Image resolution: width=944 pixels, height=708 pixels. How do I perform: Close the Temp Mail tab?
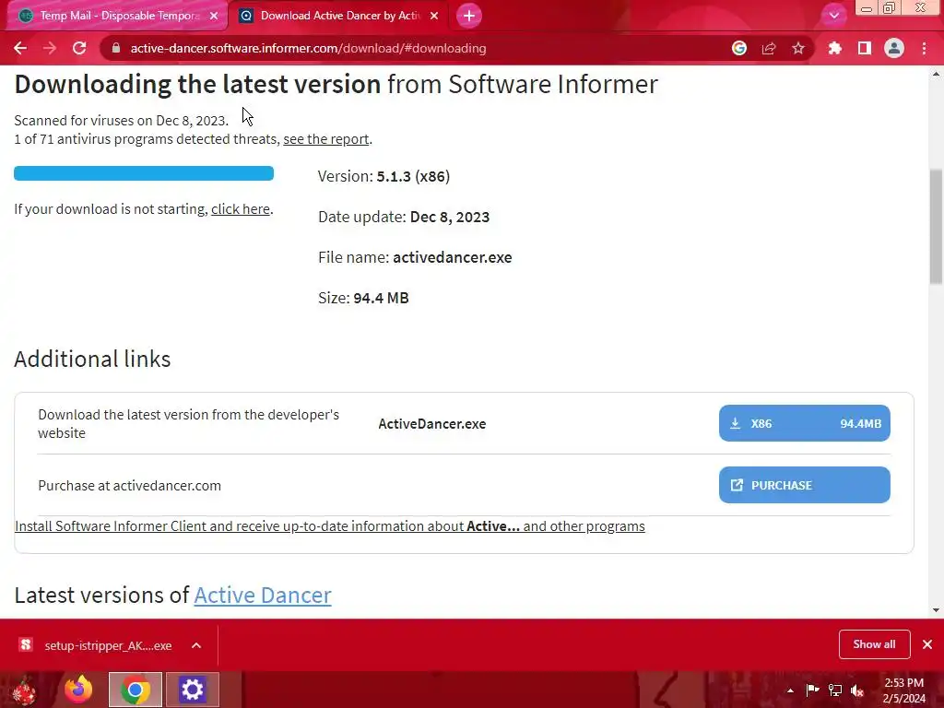(x=214, y=16)
